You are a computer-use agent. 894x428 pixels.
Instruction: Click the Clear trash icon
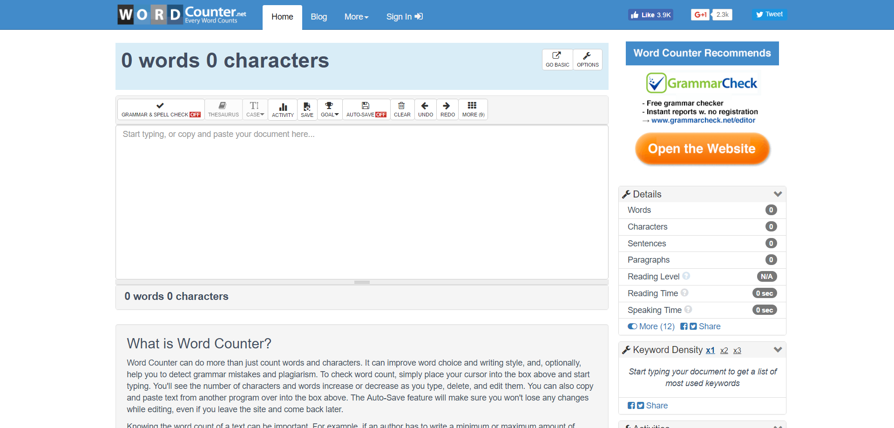point(402,109)
